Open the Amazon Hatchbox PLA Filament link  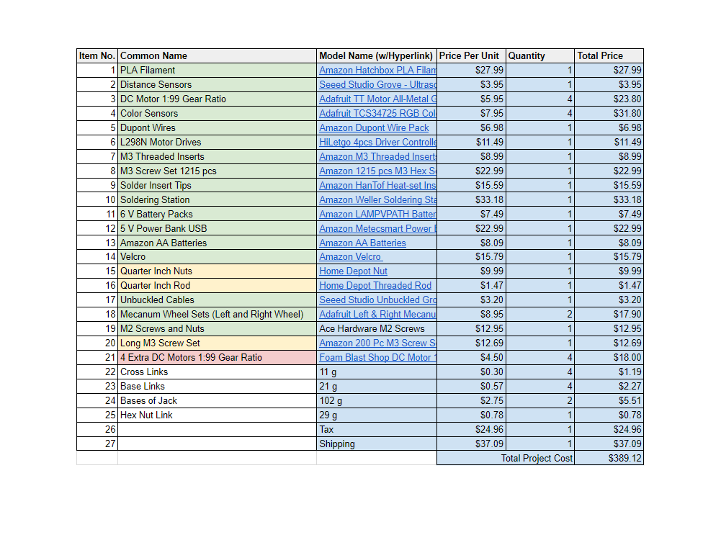[377, 71]
